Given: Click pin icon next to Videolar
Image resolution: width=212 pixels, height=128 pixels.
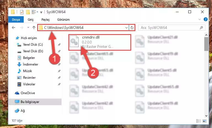Looking at the screenshot, I should [x=59, y=84].
